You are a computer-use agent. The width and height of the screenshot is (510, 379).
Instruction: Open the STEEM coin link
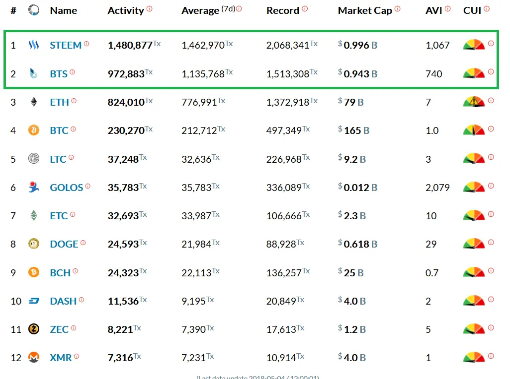(66, 45)
